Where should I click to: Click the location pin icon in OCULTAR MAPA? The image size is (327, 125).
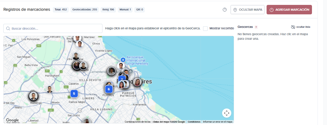click(x=235, y=10)
